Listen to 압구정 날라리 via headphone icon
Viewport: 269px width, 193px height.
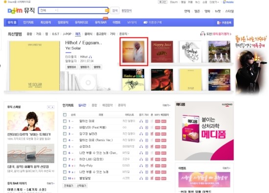(141, 134)
